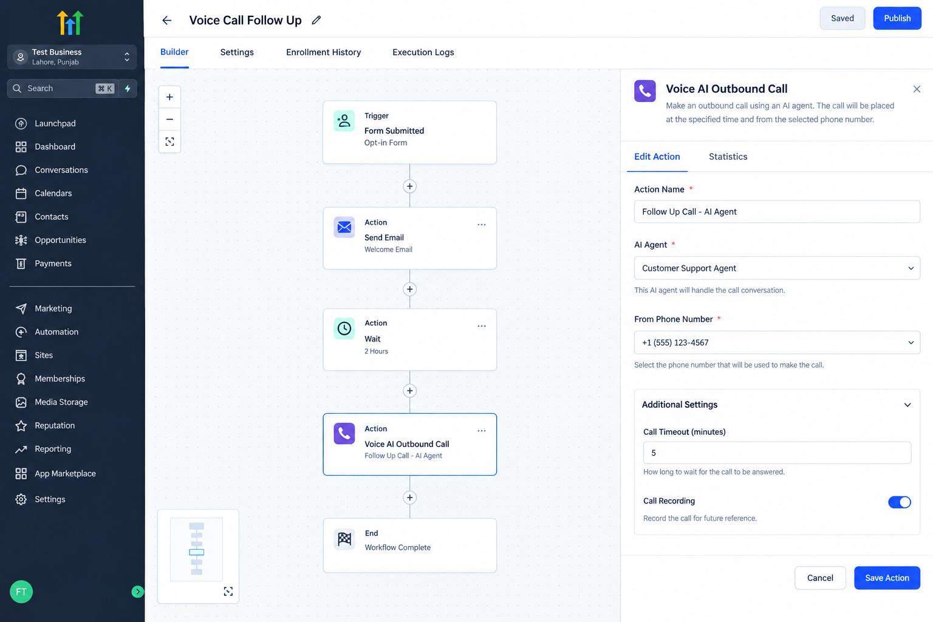Screen dimensions: 933x622
Task: Add a step after the Send Email action
Action: [410, 289]
